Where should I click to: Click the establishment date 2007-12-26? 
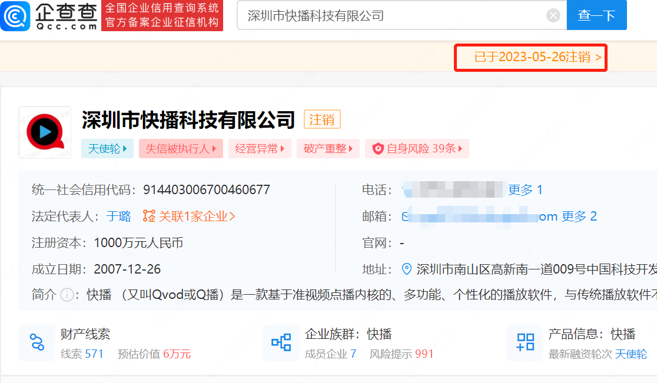[127, 269]
